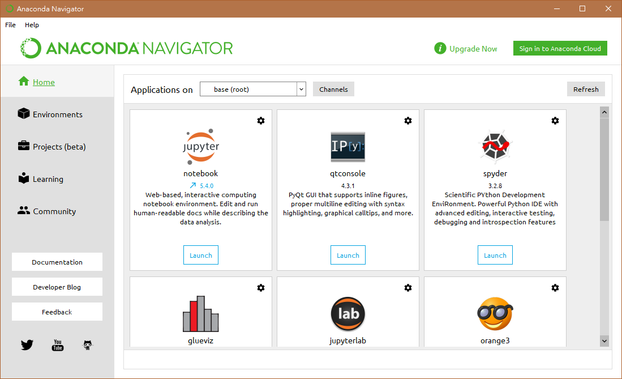Click the Projects briefcase icon
622x379 pixels.
point(24,146)
